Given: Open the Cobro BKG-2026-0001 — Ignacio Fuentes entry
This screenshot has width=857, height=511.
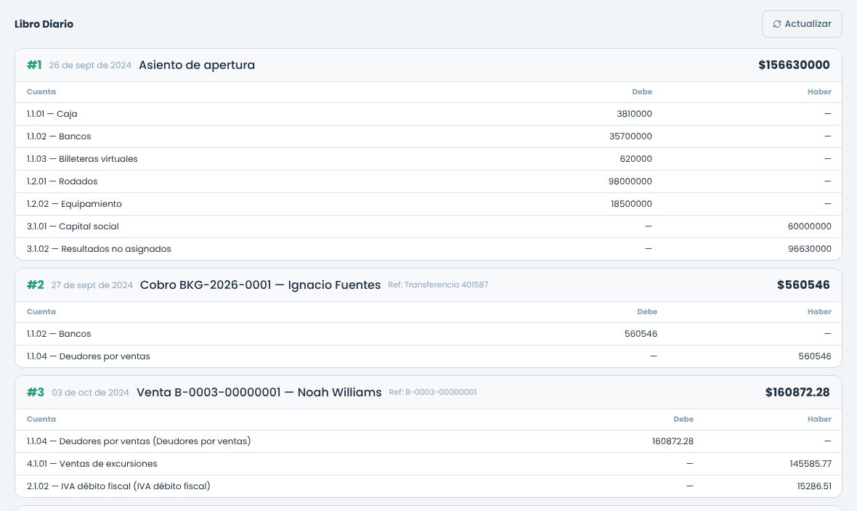Looking at the screenshot, I should [260, 285].
